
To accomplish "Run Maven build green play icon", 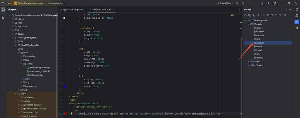I will (x=264, y=15).
